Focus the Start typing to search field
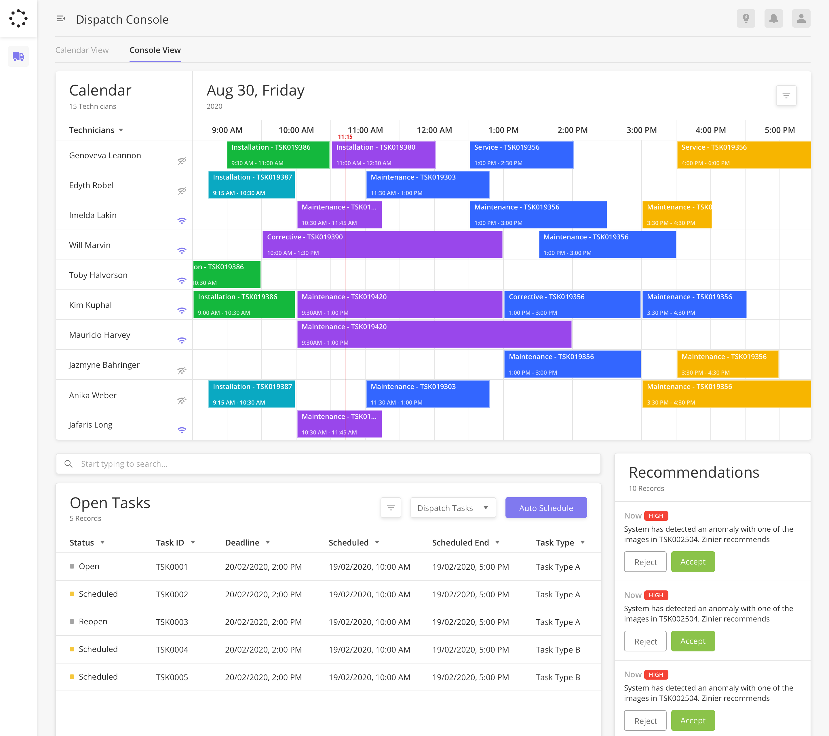 328,464
